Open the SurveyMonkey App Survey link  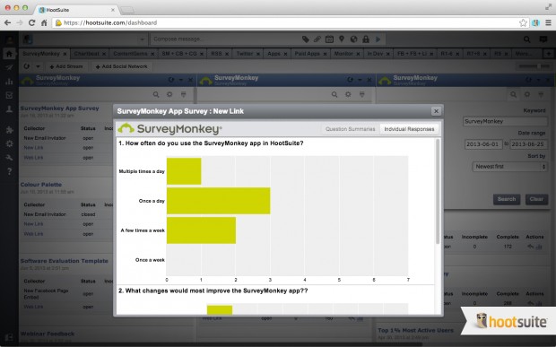click(59, 108)
